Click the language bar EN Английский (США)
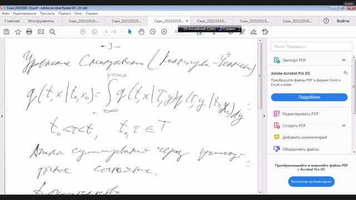356x200 pixels. coord(199,29)
